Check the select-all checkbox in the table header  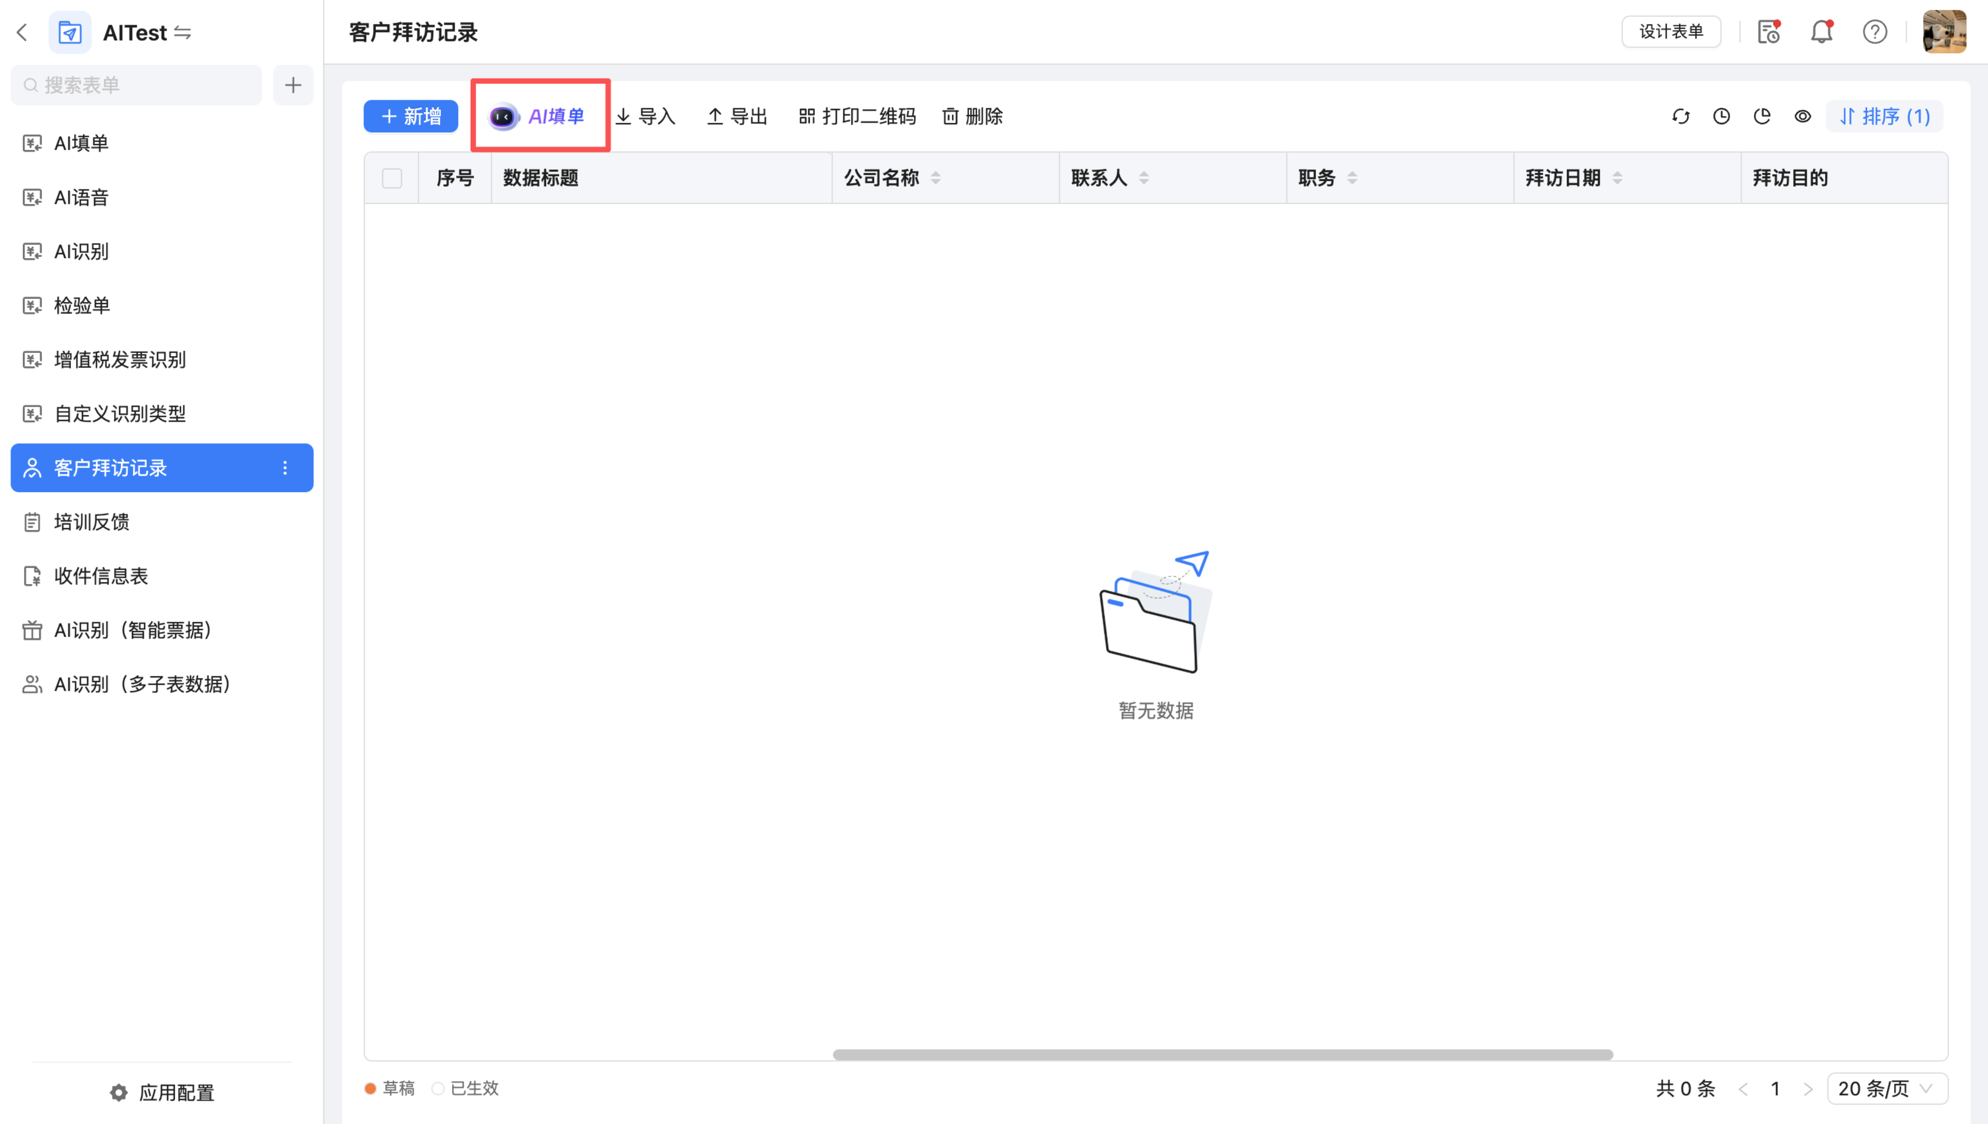[392, 178]
